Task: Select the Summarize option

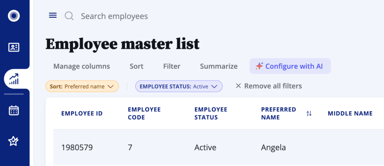Action: click(x=219, y=66)
